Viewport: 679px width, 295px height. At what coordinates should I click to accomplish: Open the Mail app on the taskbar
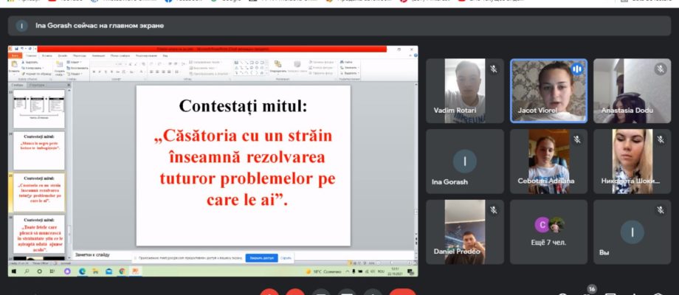(108, 271)
